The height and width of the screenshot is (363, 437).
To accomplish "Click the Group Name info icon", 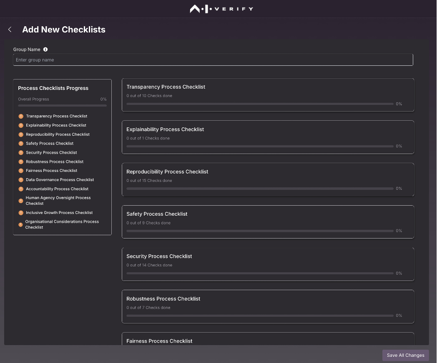I will (45, 50).
